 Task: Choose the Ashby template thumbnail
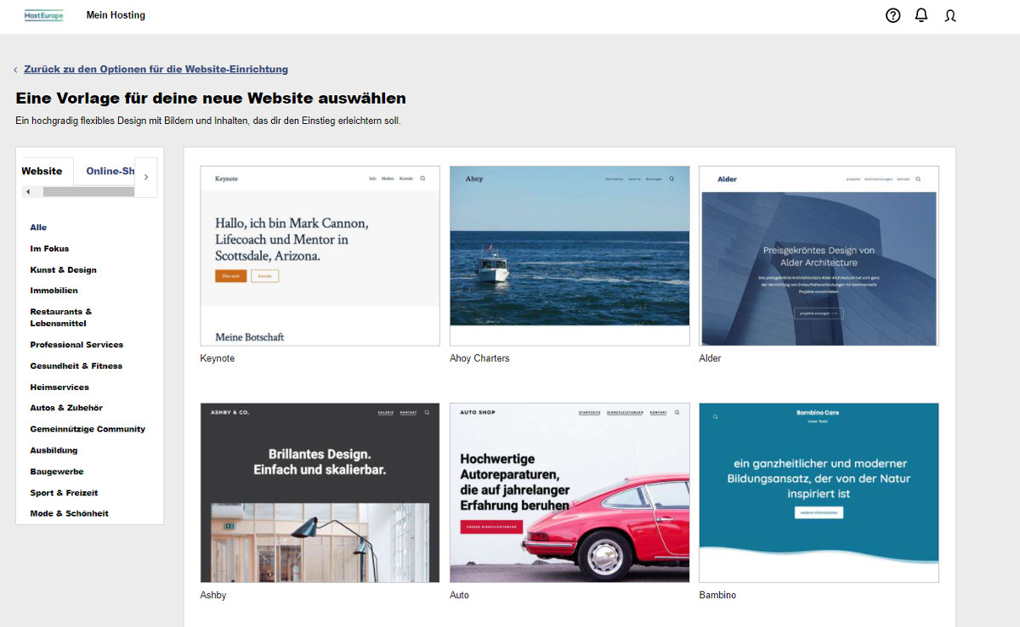[x=320, y=493]
